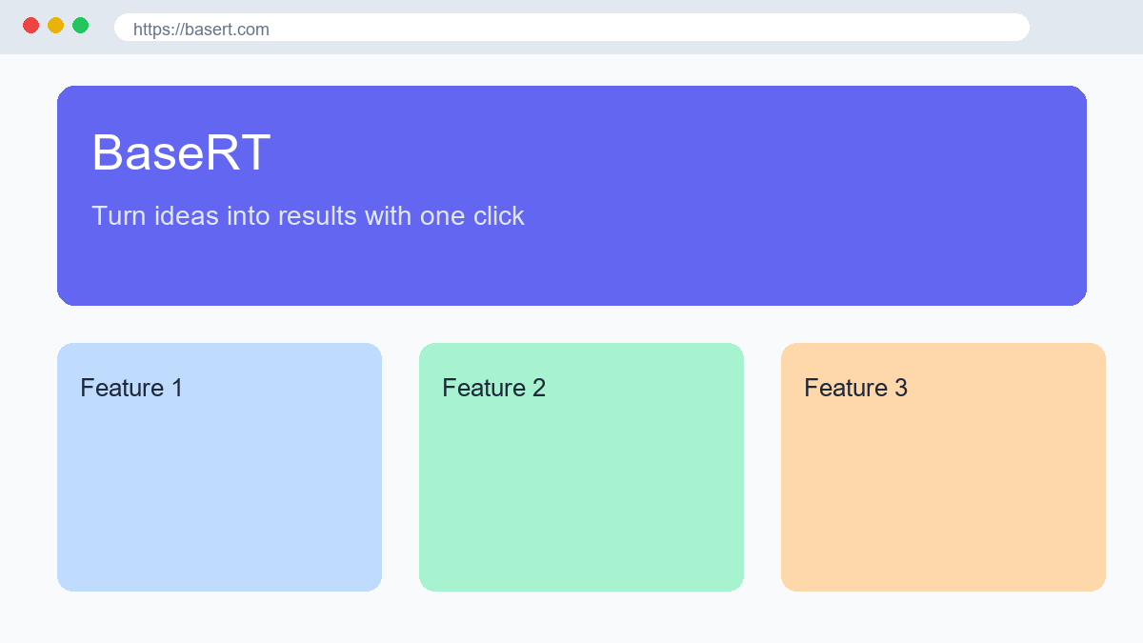Open the Feature 2 card
This screenshot has height=643, width=1143.
(x=581, y=467)
